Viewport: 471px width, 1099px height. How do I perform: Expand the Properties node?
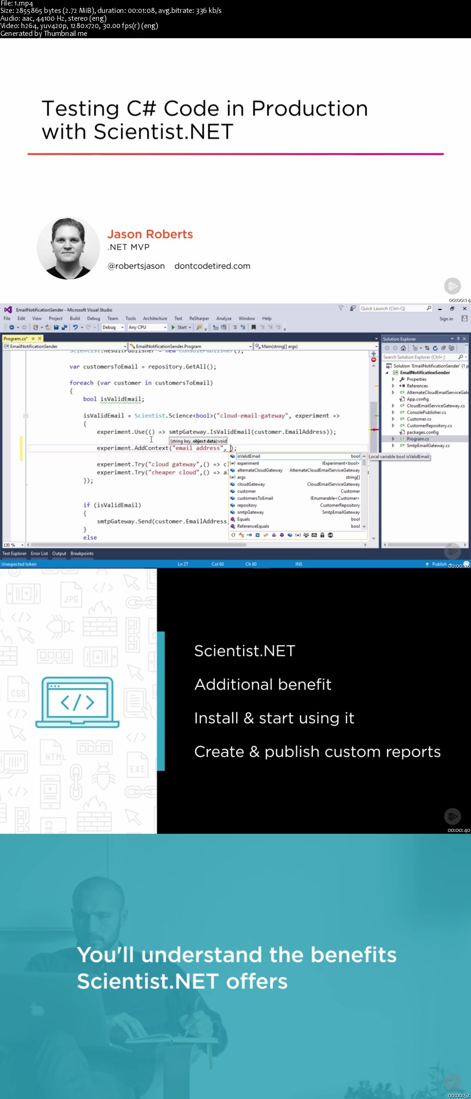click(x=393, y=379)
